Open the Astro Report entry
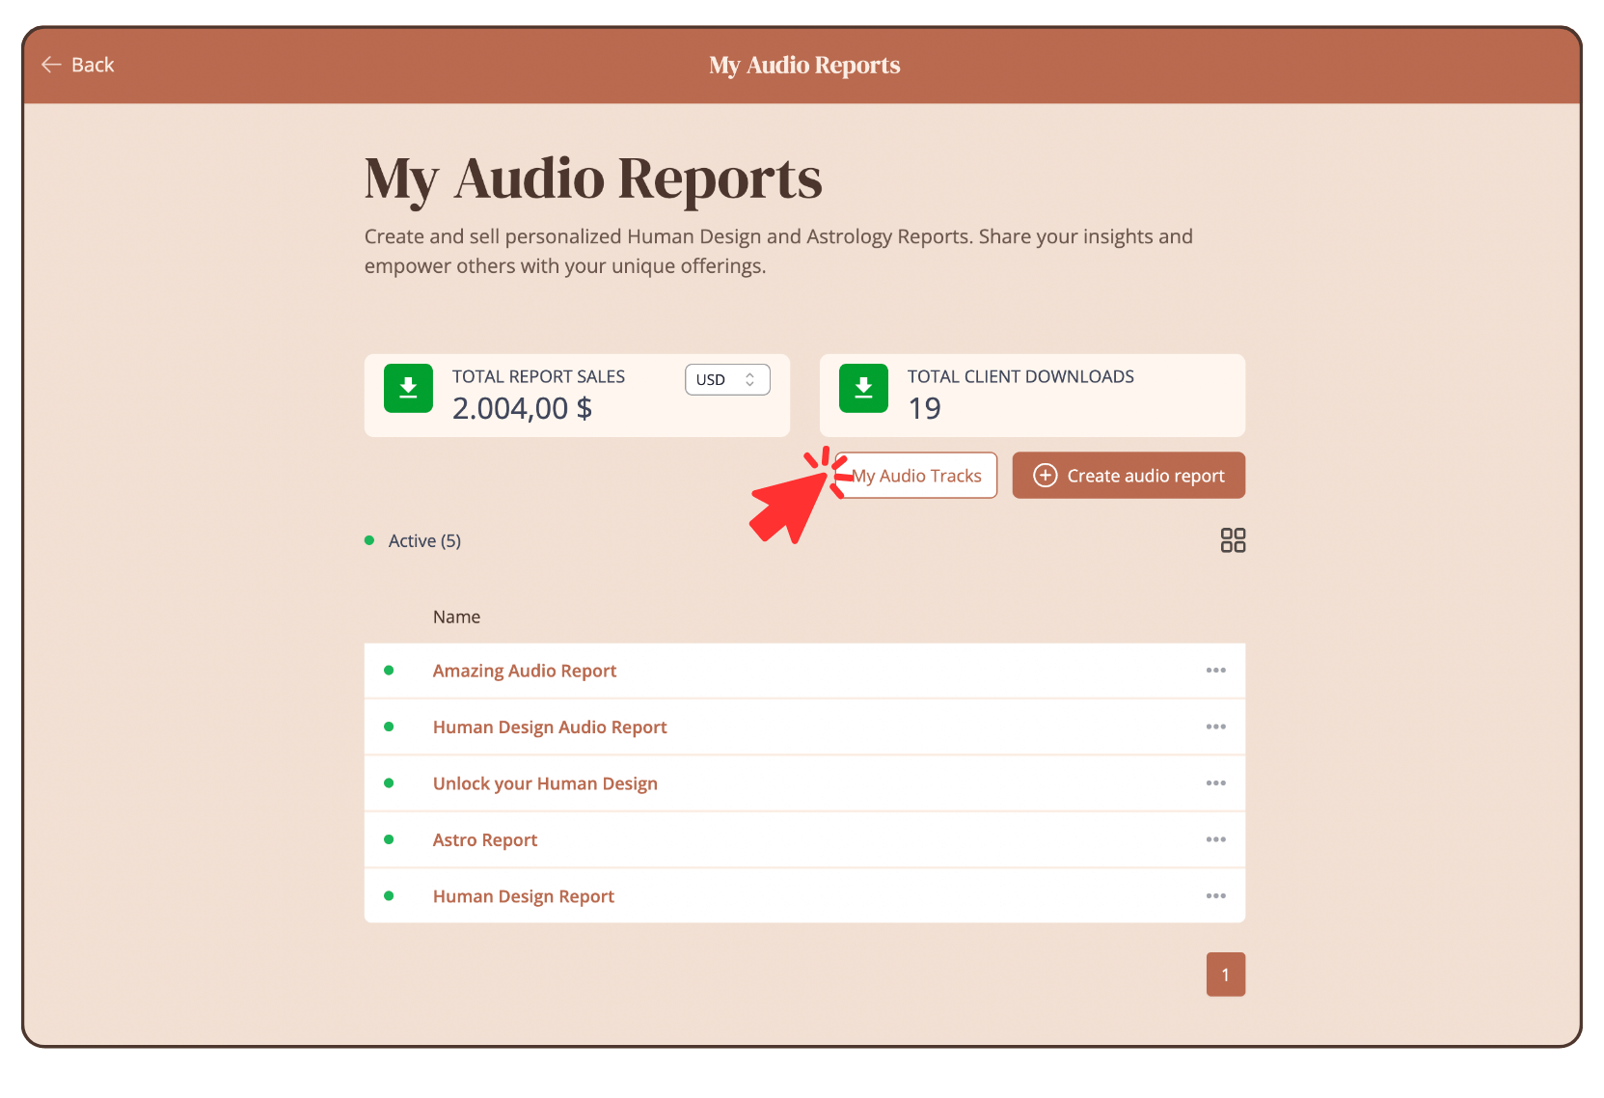The width and height of the screenshot is (1604, 1098). pyautogui.click(x=484, y=840)
